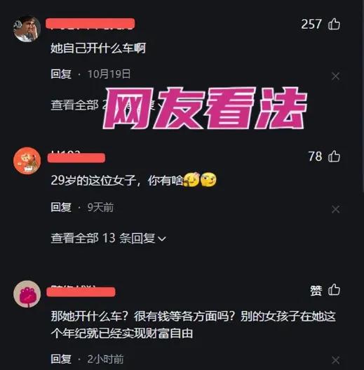Click the 257 like count
364x370 pixels.
311,24
